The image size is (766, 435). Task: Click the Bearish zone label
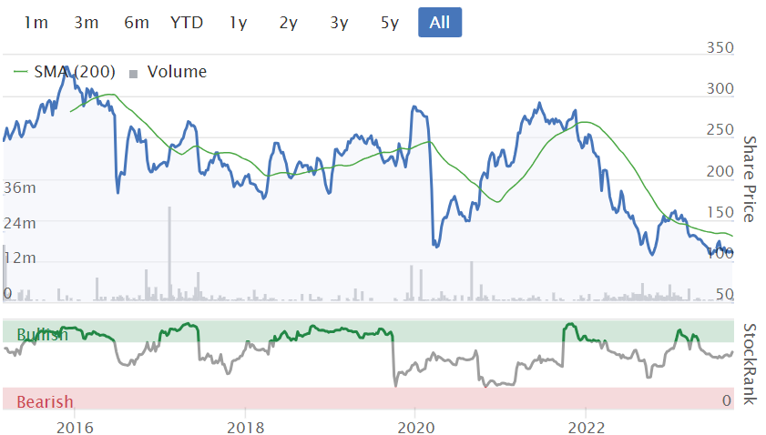(x=45, y=401)
